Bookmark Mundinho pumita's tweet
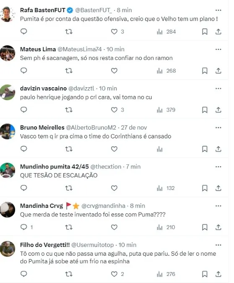Image resolution: width=234 pixels, height=283 pixels. click(205, 188)
